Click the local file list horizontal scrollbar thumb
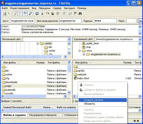The height and width of the screenshot is (124, 143). pos(25,96)
